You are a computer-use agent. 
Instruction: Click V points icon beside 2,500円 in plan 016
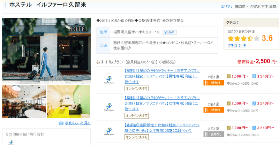229,76
